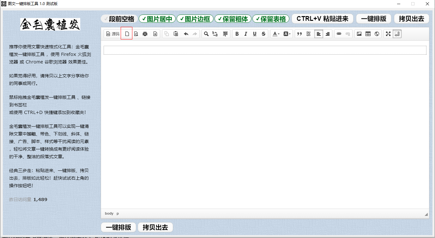Screen dimensions: 435x238
Task: Click 一键排版 button below the editor
Action: [118, 227]
